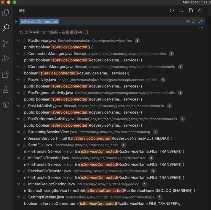The height and width of the screenshot is (210, 211).
Task: Select RcsListActivity.java file row
Action: tap(110, 106)
